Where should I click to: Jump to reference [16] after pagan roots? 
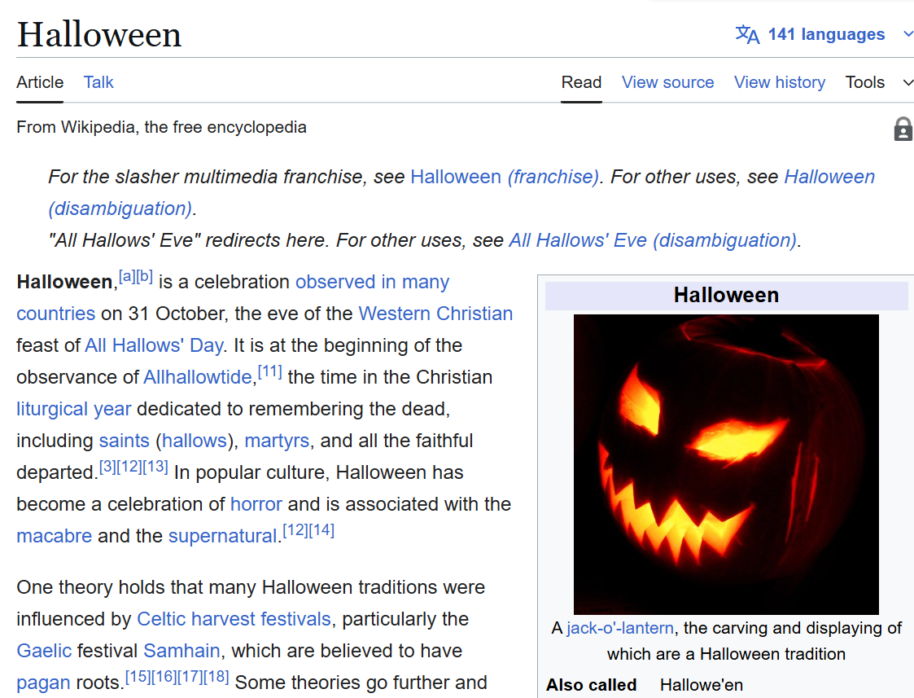tap(164, 677)
